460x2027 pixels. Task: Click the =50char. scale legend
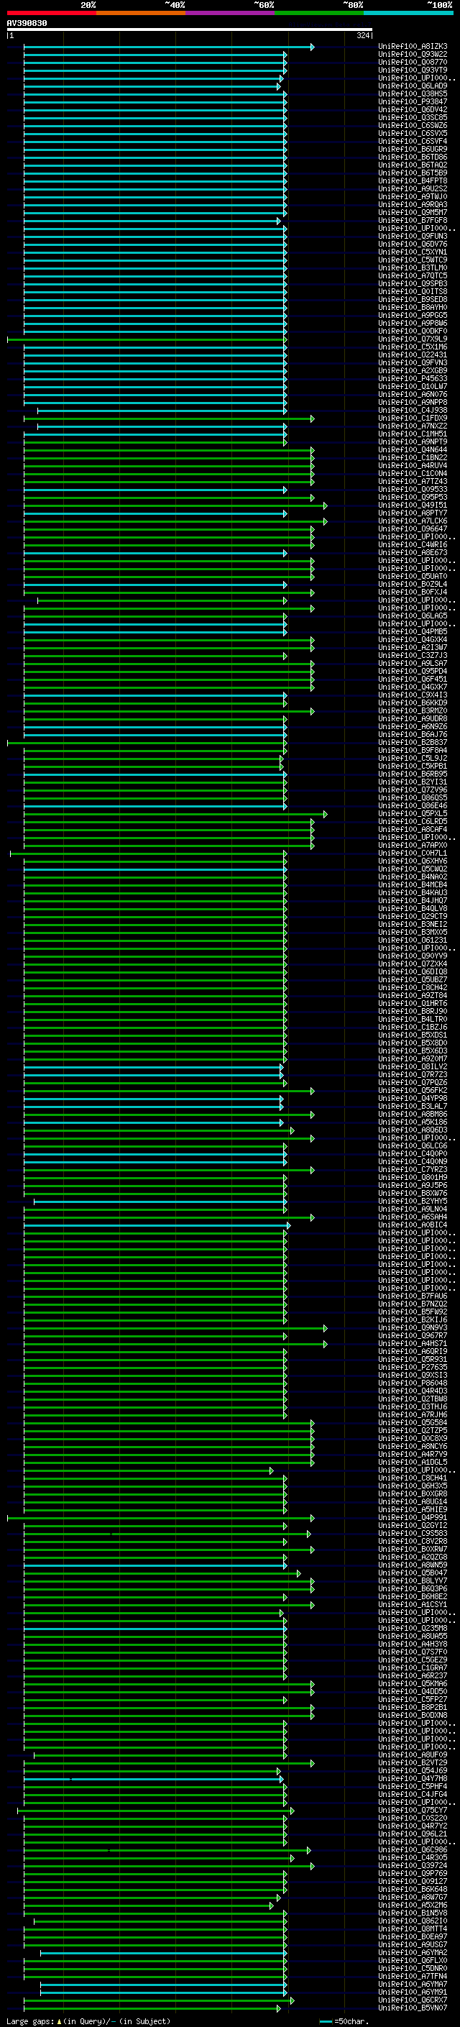pos(344,2021)
